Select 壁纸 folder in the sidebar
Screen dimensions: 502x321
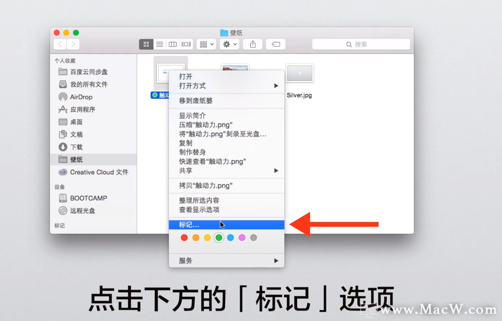(93, 160)
